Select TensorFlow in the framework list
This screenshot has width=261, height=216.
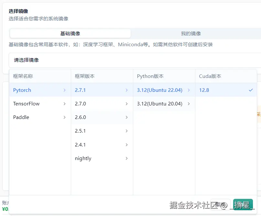pyautogui.click(x=27, y=104)
